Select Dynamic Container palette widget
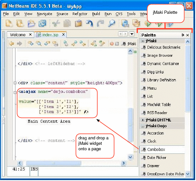The image size is (196, 181). (x=162, y=64)
